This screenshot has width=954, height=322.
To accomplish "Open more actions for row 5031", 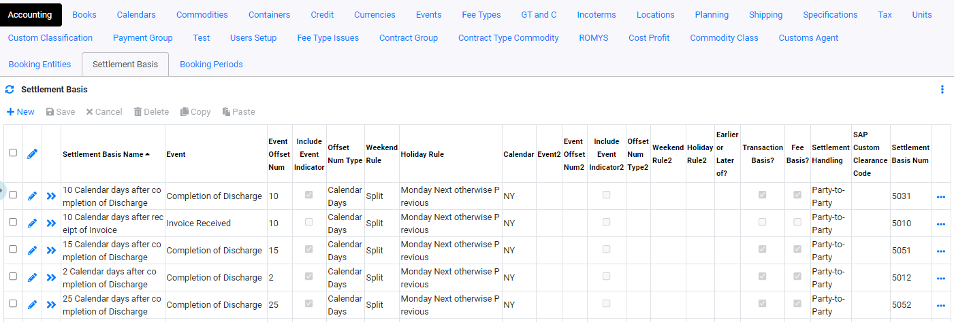I will tap(941, 197).
